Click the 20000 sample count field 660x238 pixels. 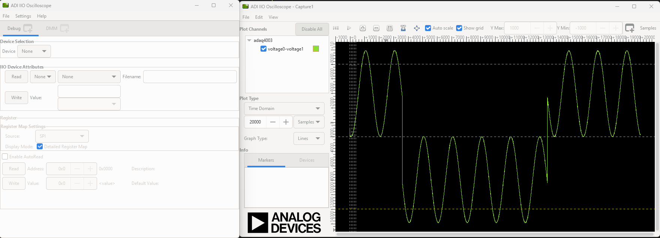(x=255, y=122)
